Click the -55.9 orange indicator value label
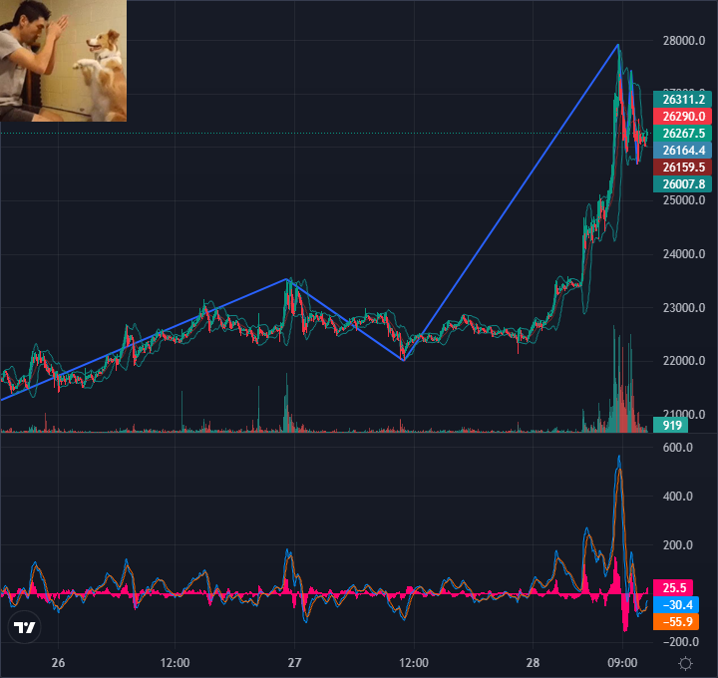Image resolution: width=718 pixels, height=678 pixels. pyautogui.click(x=676, y=622)
